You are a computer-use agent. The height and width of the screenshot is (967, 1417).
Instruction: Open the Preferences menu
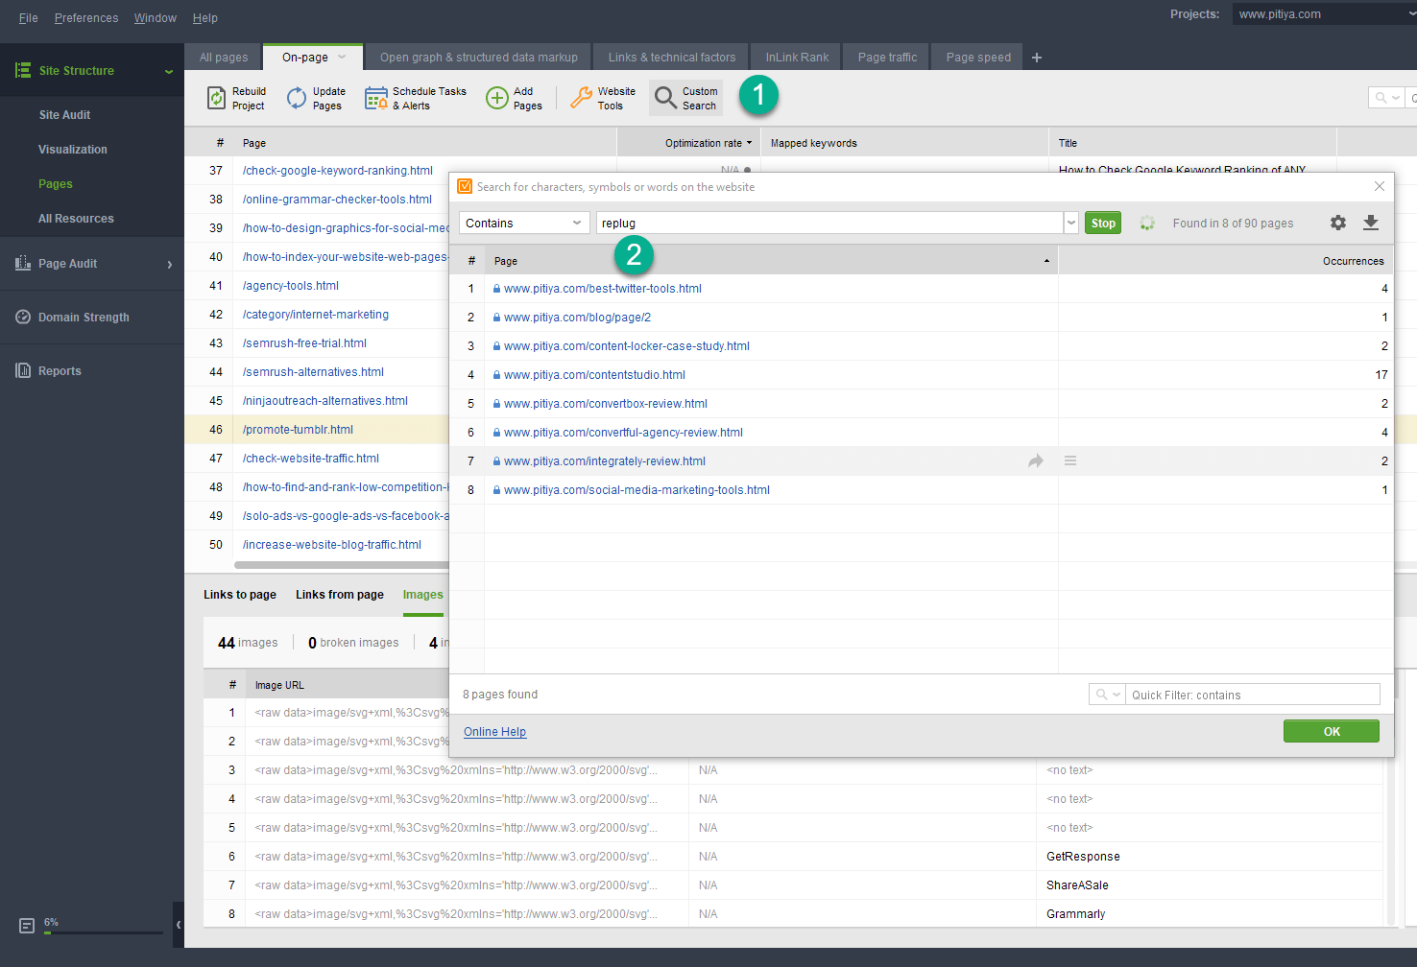[86, 18]
